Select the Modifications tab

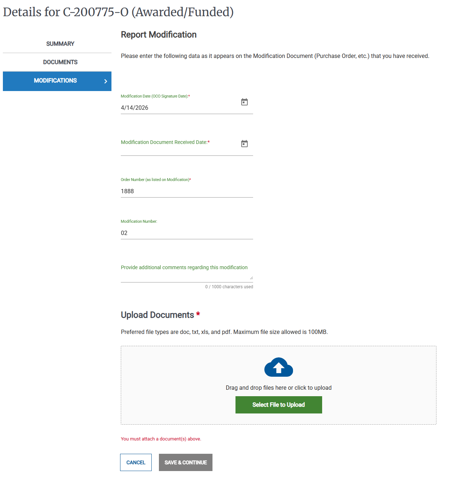click(x=57, y=81)
